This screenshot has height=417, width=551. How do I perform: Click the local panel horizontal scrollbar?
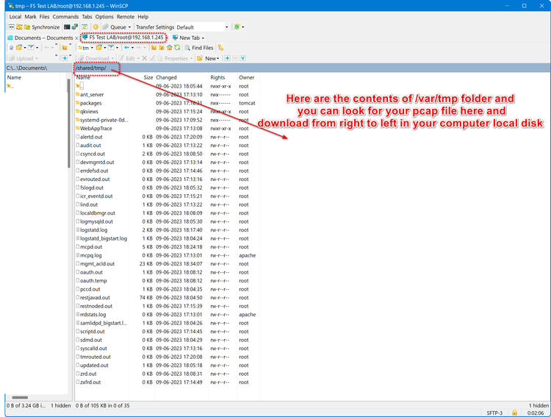click(21, 397)
